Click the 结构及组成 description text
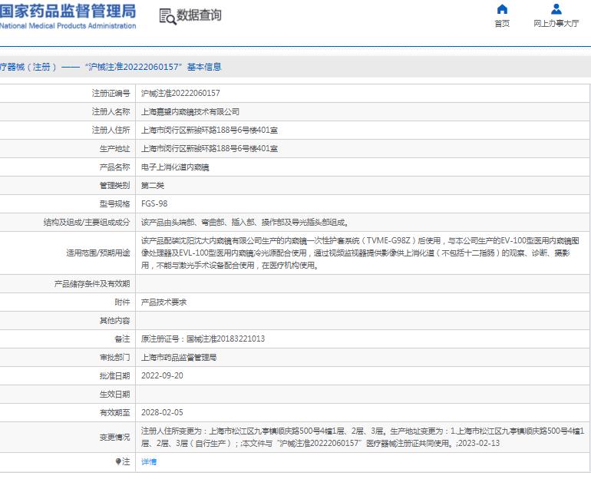Screen dimensions: 591x479 [245, 223]
